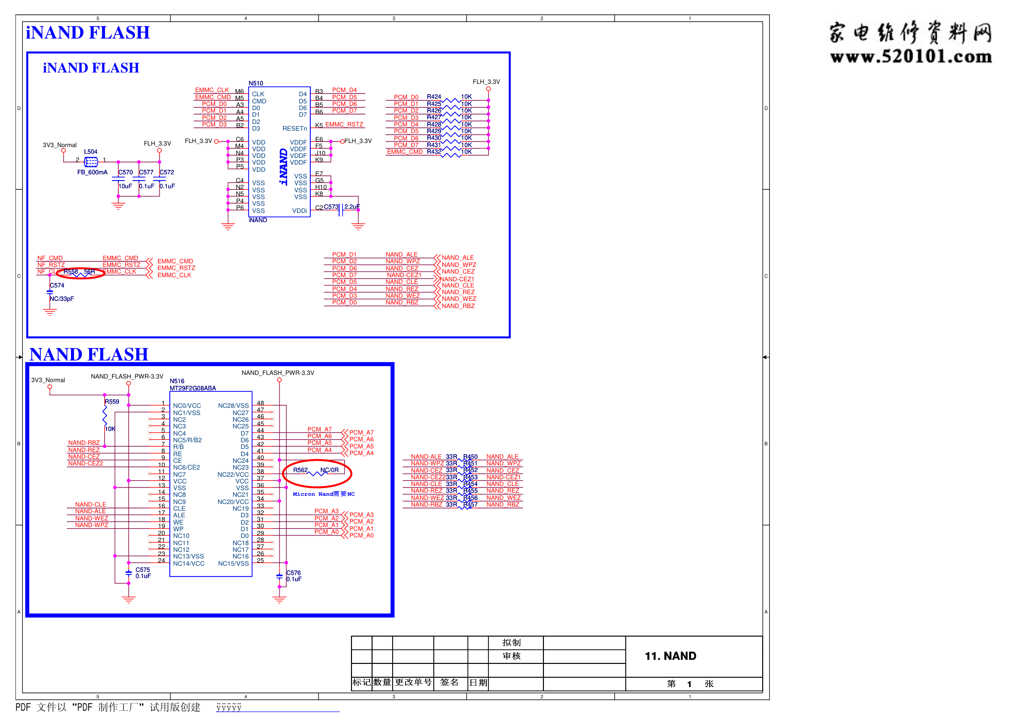Click the Micron Nand NC note text

(x=324, y=494)
